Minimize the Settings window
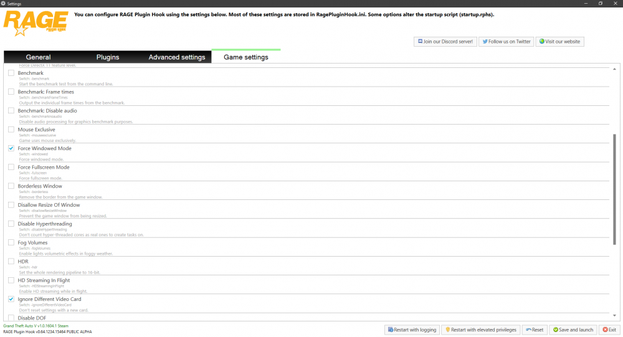This screenshot has width=623, height=337. click(x=586, y=3)
